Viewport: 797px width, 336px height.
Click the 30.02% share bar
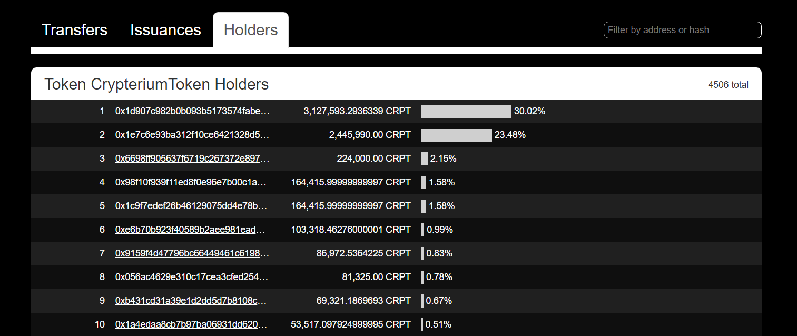466,111
